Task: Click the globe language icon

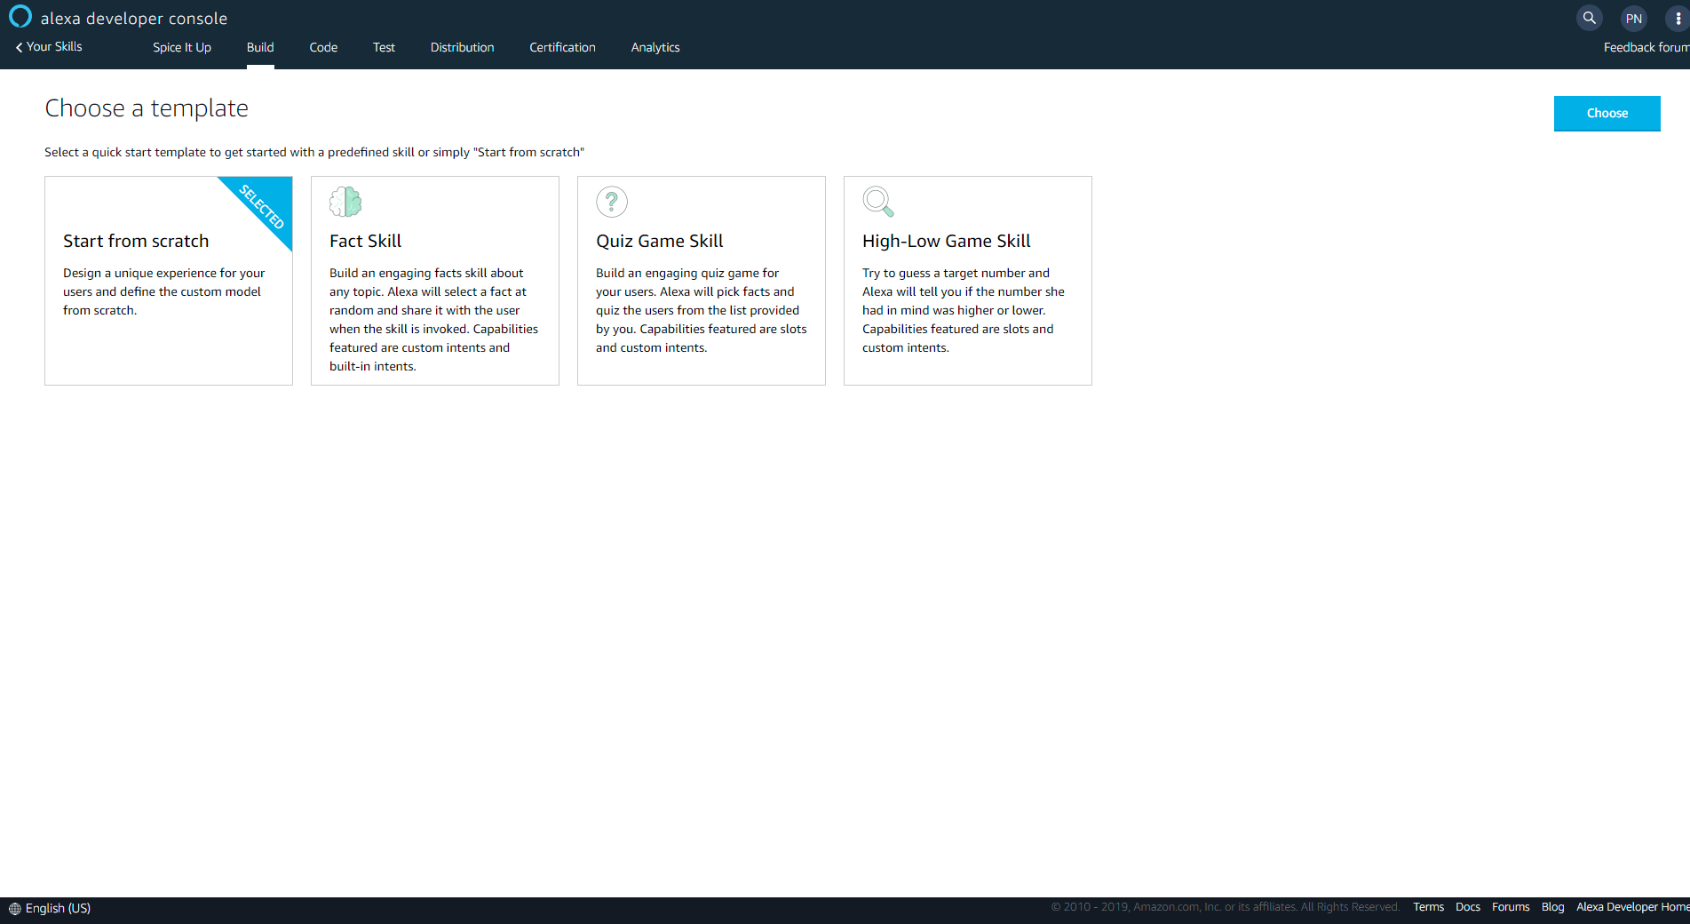Action: tap(14, 908)
